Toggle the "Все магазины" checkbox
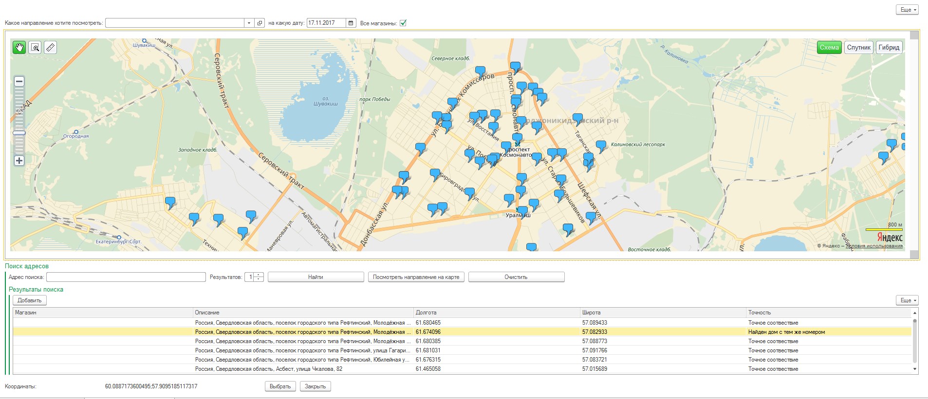 [x=403, y=23]
